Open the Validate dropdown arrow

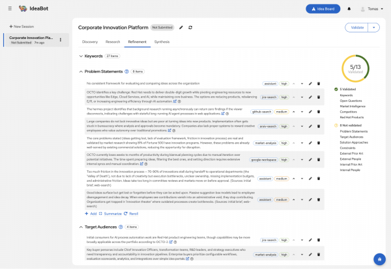pyautogui.click(x=374, y=27)
